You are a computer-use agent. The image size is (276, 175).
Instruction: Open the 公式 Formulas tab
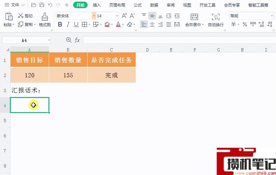[x=138, y=5]
